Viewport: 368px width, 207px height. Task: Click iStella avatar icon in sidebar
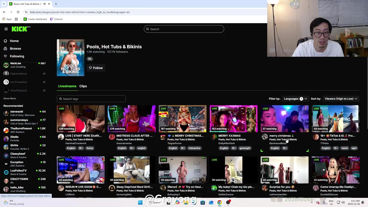point(6,139)
